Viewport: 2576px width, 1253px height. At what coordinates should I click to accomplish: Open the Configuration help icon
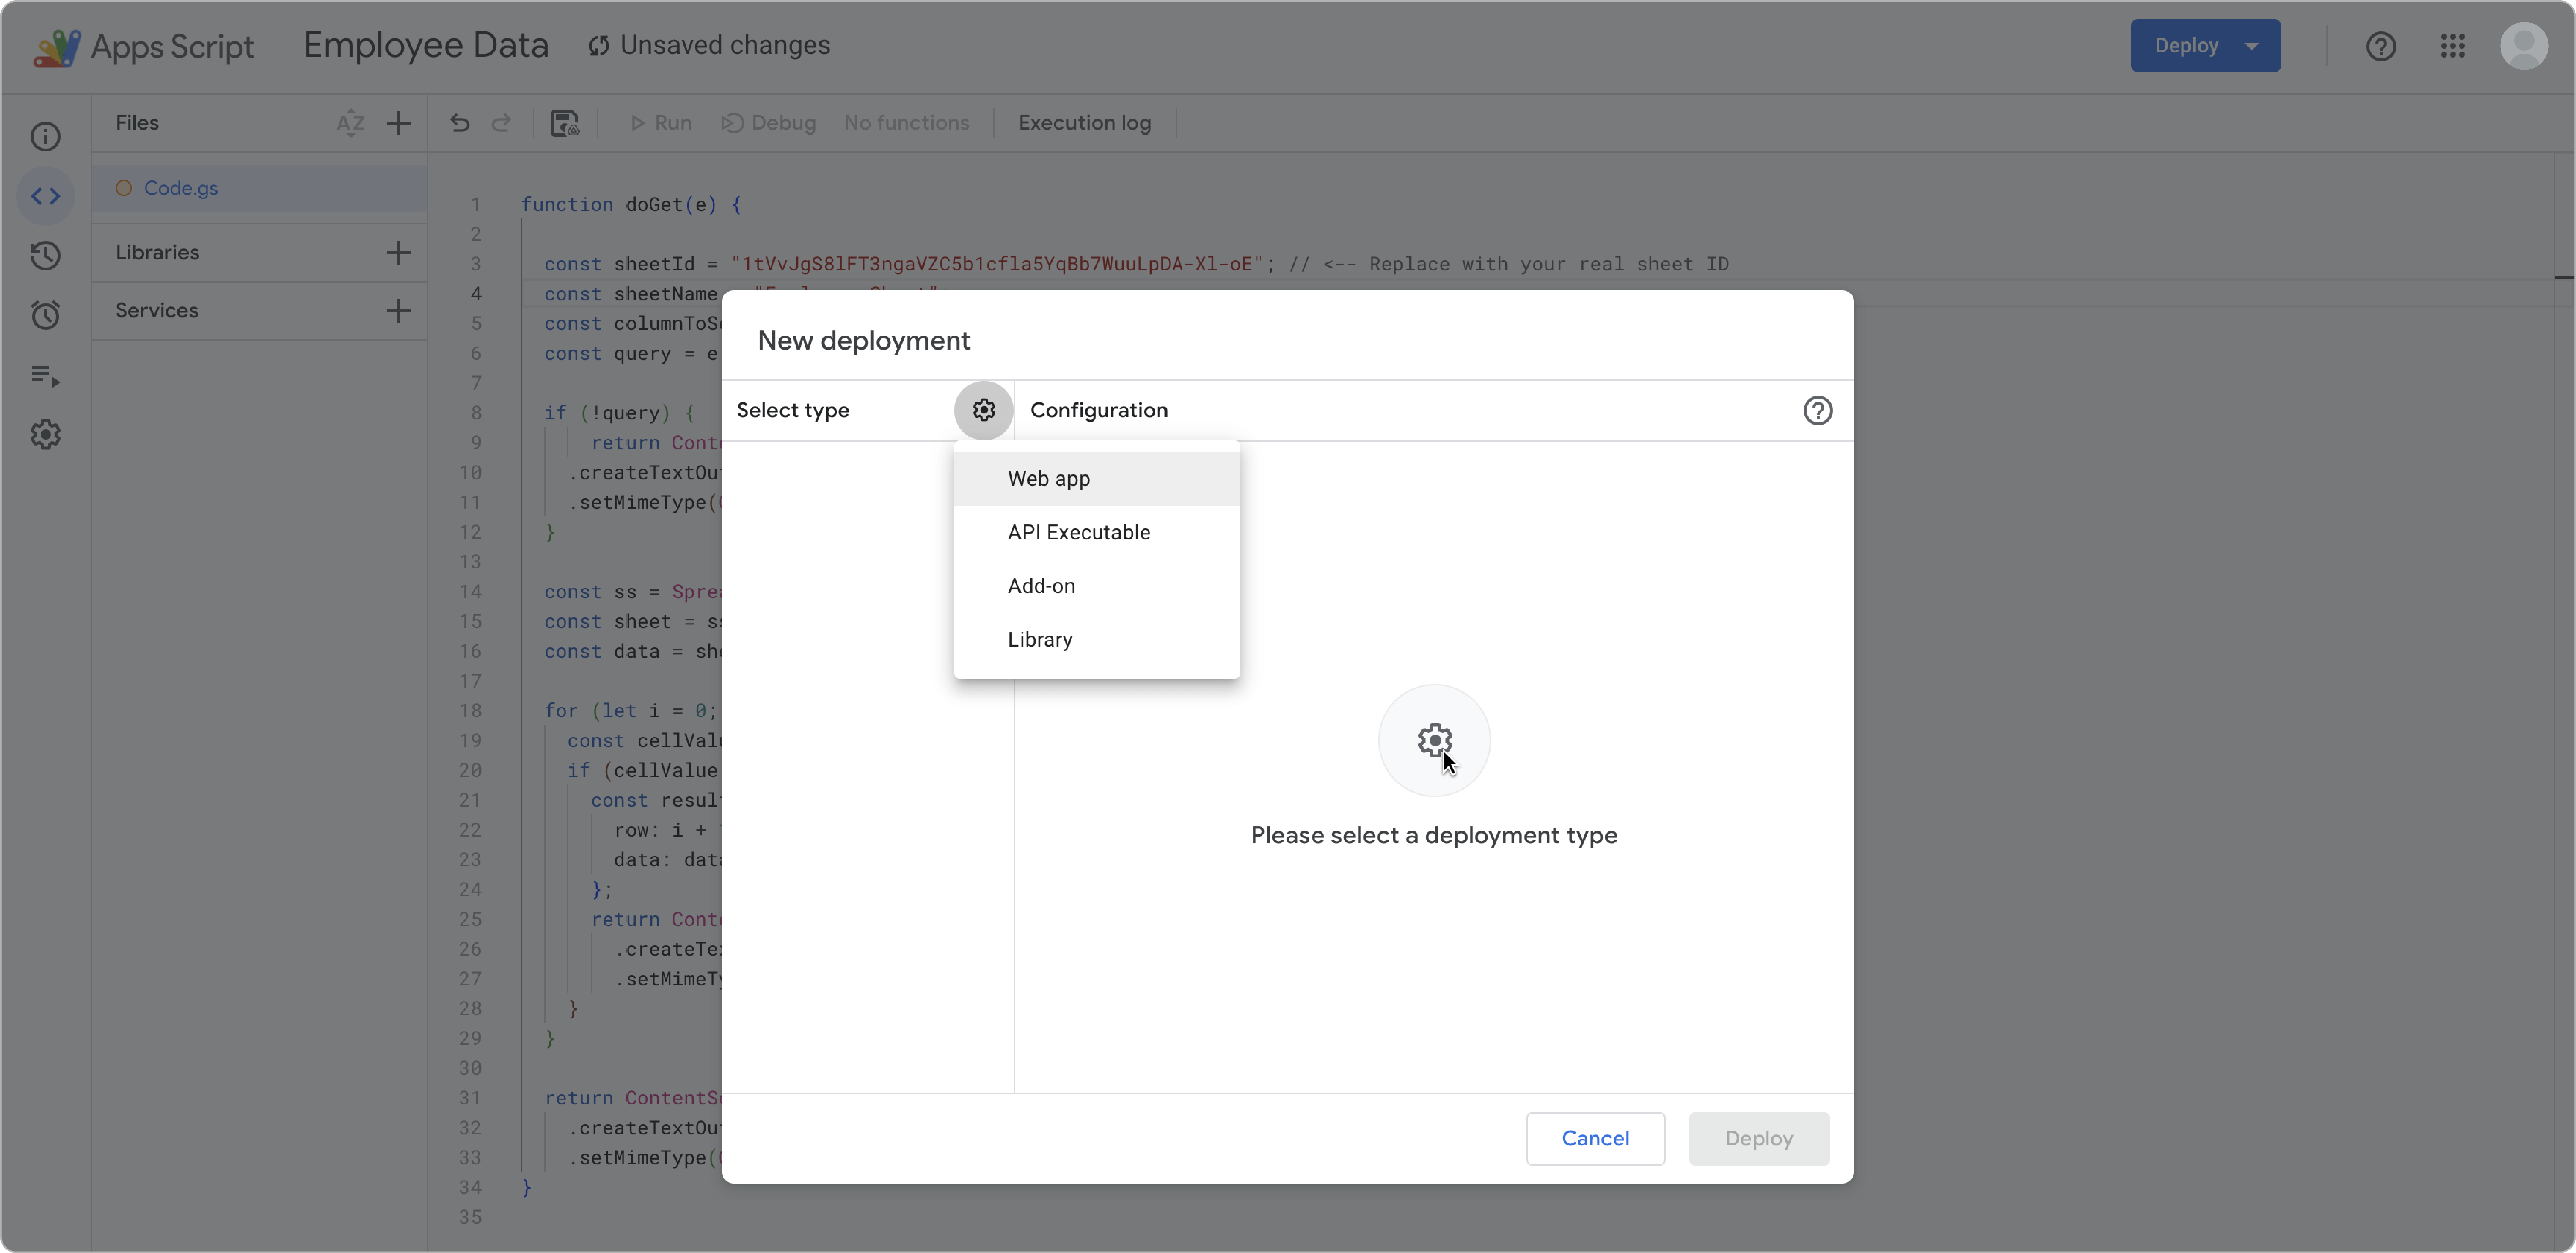pyautogui.click(x=1817, y=411)
